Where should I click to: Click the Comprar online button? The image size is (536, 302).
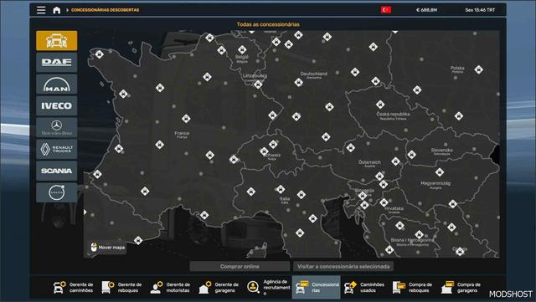pyautogui.click(x=240, y=267)
